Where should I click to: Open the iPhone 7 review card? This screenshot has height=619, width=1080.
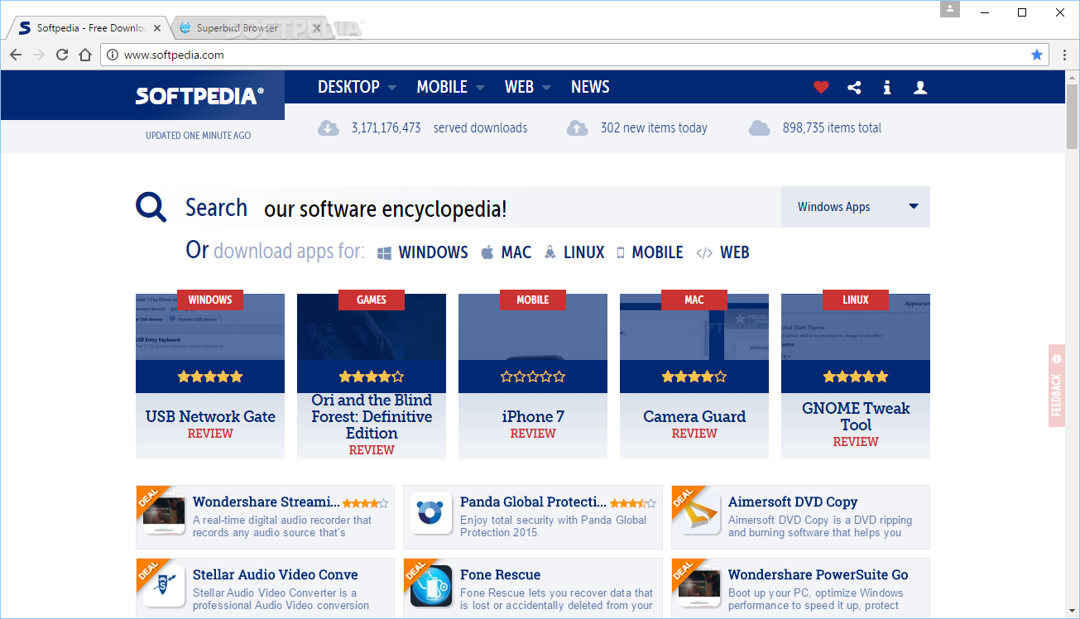point(533,377)
